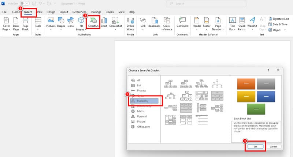Viewport: 293px width, 157px height.
Task: Switch to the Home tab
Action: point(16,12)
